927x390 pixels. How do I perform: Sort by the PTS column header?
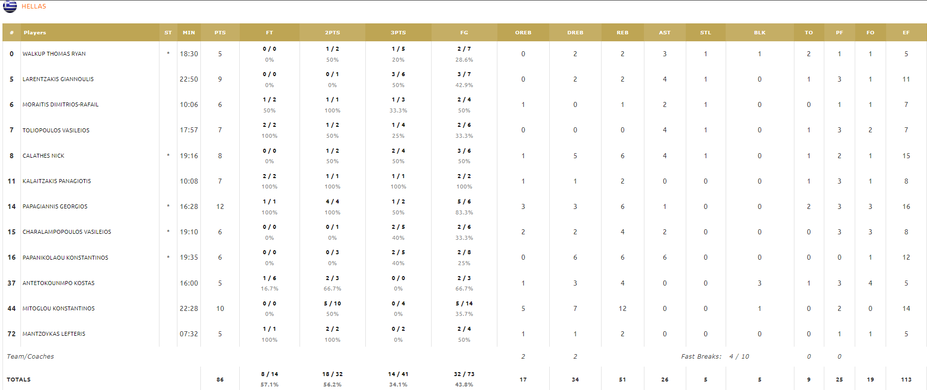(220, 32)
